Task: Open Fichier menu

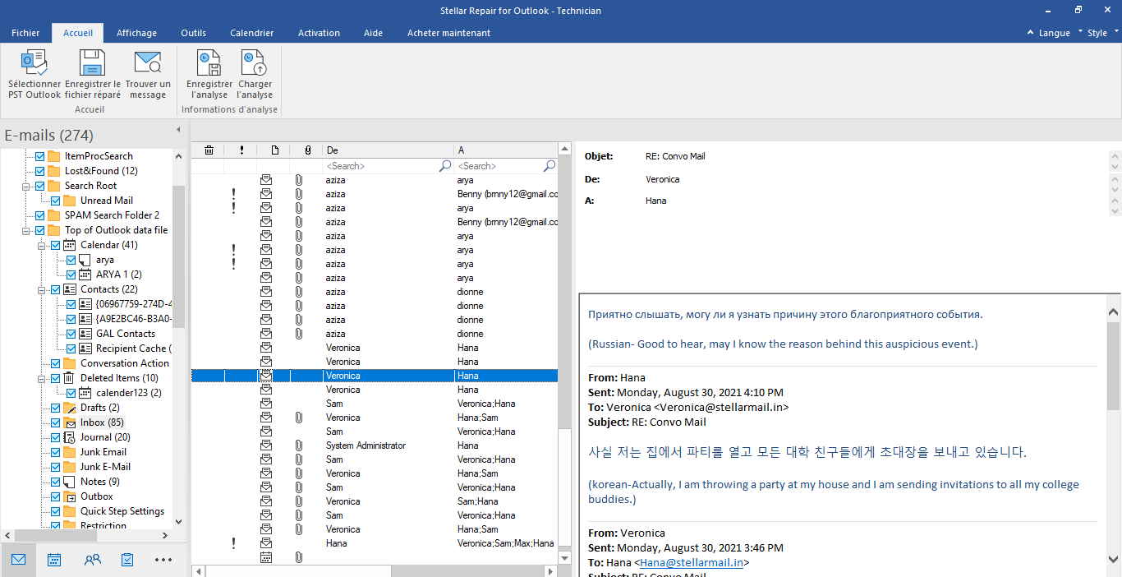Action: (x=25, y=33)
